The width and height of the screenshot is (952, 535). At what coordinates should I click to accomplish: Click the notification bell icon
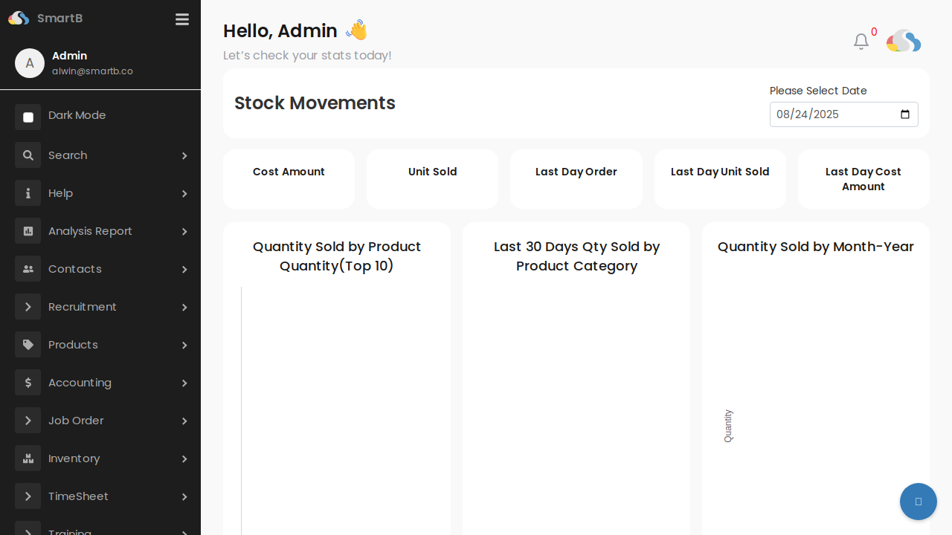pyautogui.click(x=861, y=42)
